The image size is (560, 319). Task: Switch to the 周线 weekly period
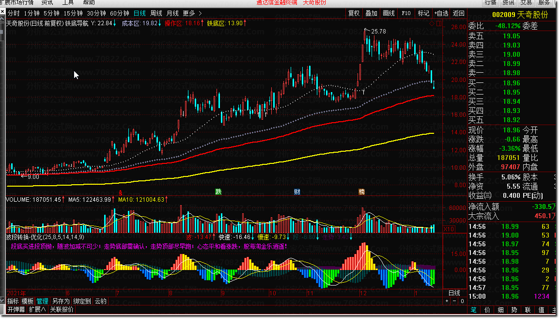(x=156, y=13)
